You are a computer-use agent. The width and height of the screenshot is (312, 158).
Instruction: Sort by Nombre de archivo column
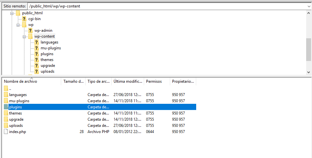coord(32,81)
